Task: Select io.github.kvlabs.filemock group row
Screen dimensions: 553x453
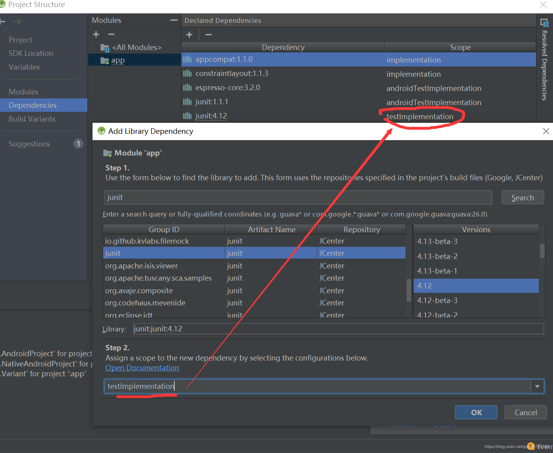Action: tap(254, 241)
